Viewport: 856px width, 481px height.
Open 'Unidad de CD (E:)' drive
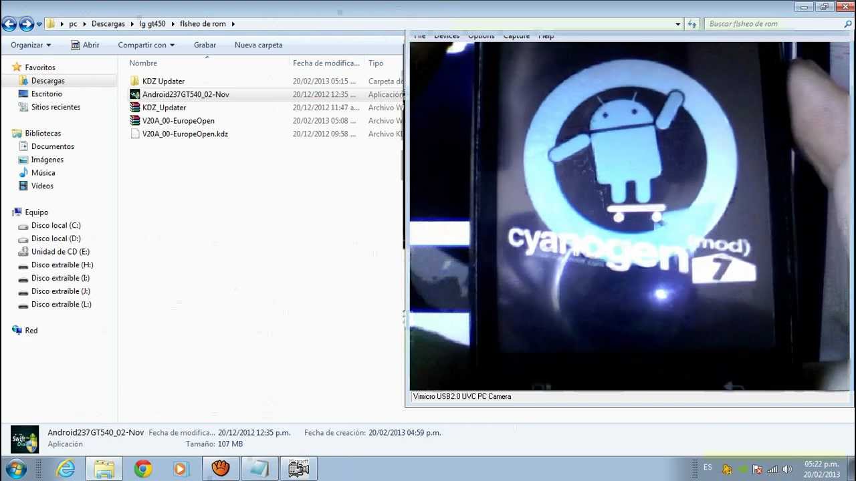tap(60, 252)
